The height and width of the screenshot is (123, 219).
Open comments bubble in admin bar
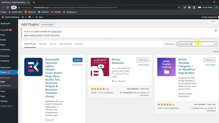tap(30, 17)
